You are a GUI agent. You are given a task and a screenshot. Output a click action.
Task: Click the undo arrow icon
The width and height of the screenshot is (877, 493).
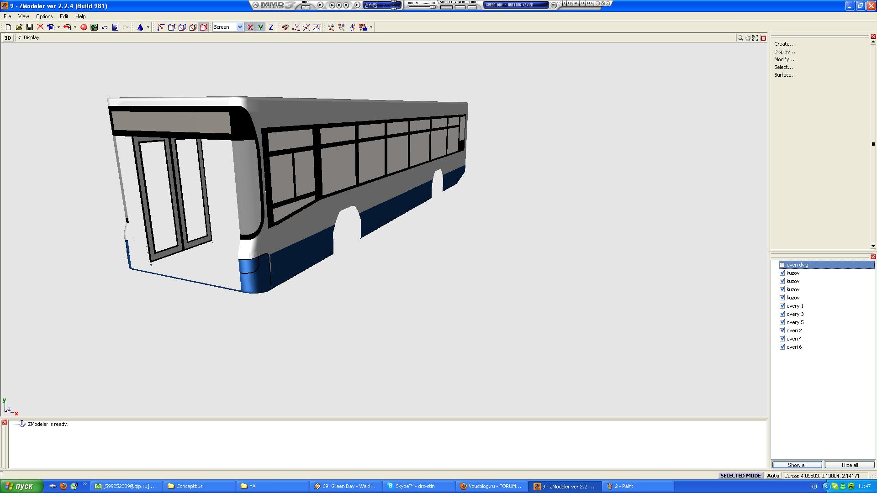coord(105,27)
